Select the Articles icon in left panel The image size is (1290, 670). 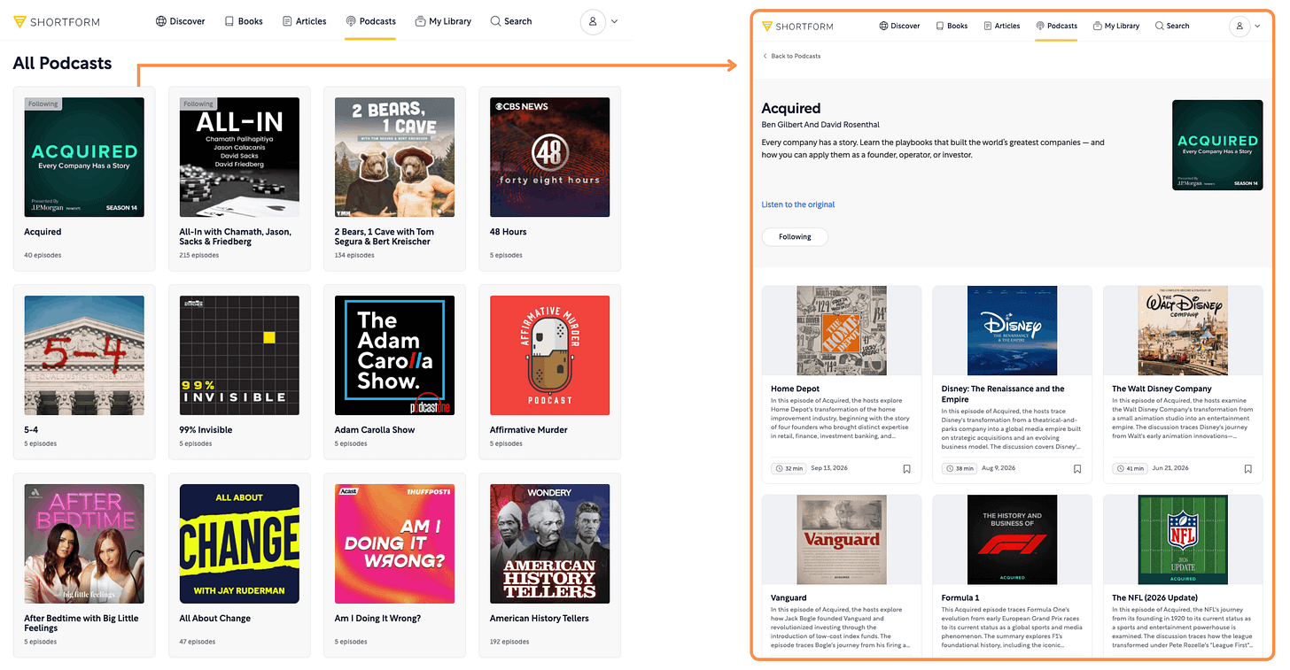pyautogui.click(x=287, y=21)
